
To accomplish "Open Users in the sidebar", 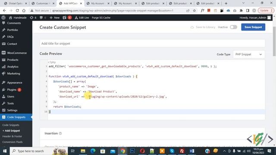I will pyautogui.click(x=10, y=96).
